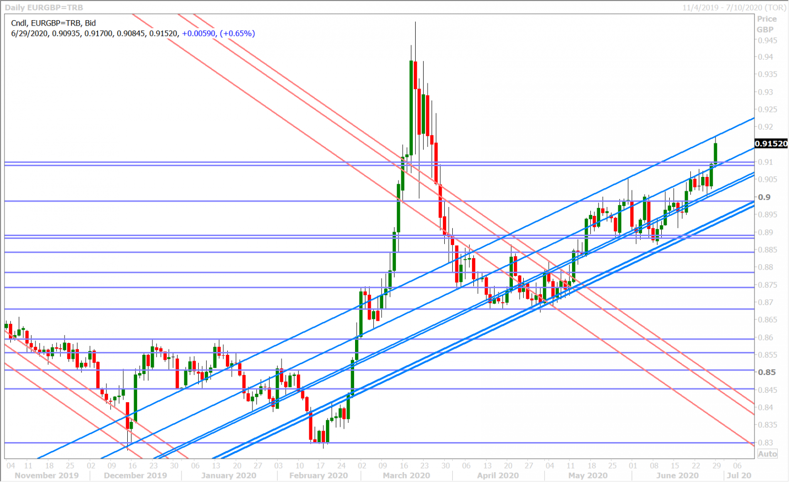The height and width of the screenshot is (482, 789).
Task: Click the 0.88 price axis label
Action: click(765, 267)
